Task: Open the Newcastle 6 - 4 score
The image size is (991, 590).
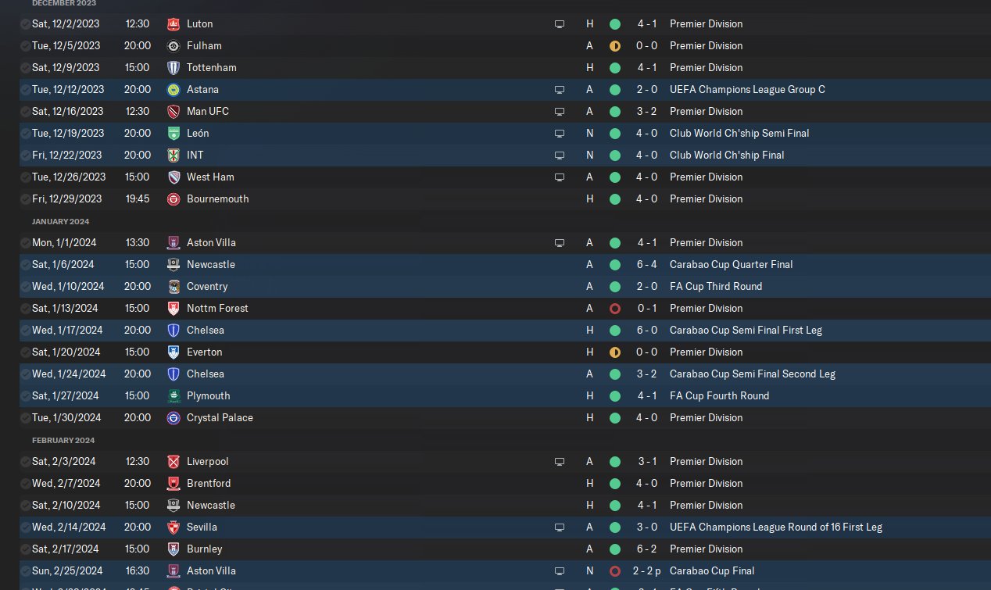Action: 647,265
